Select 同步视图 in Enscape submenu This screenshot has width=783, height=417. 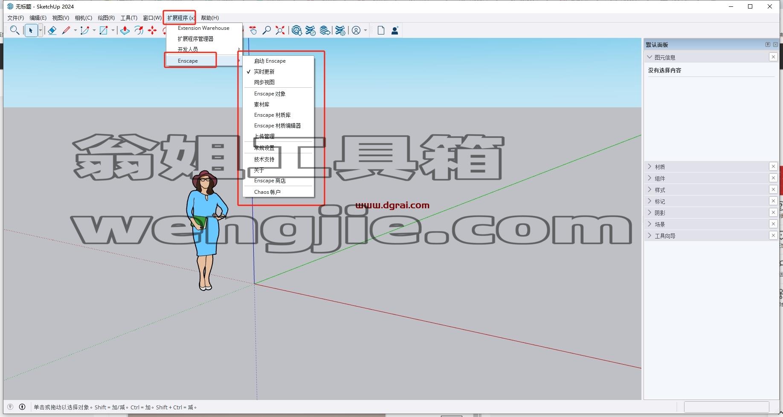(x=278, y=82)
